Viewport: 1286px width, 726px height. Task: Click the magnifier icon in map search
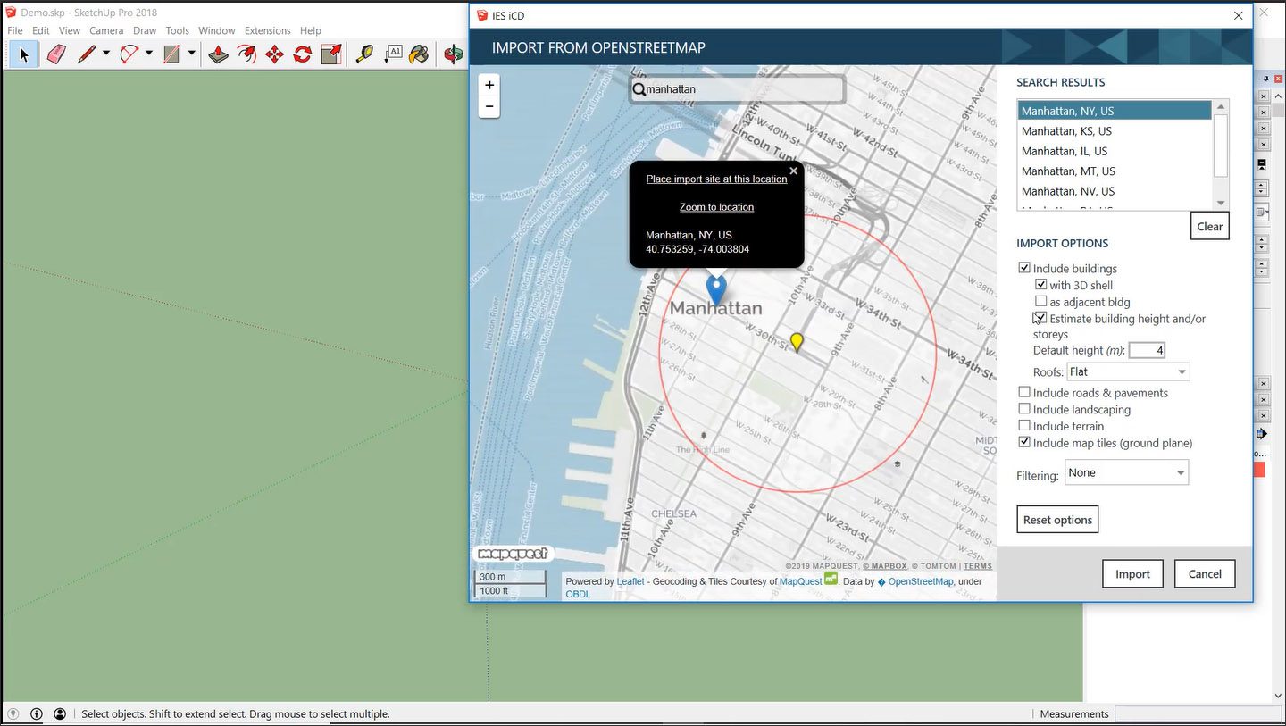[639, 89]
